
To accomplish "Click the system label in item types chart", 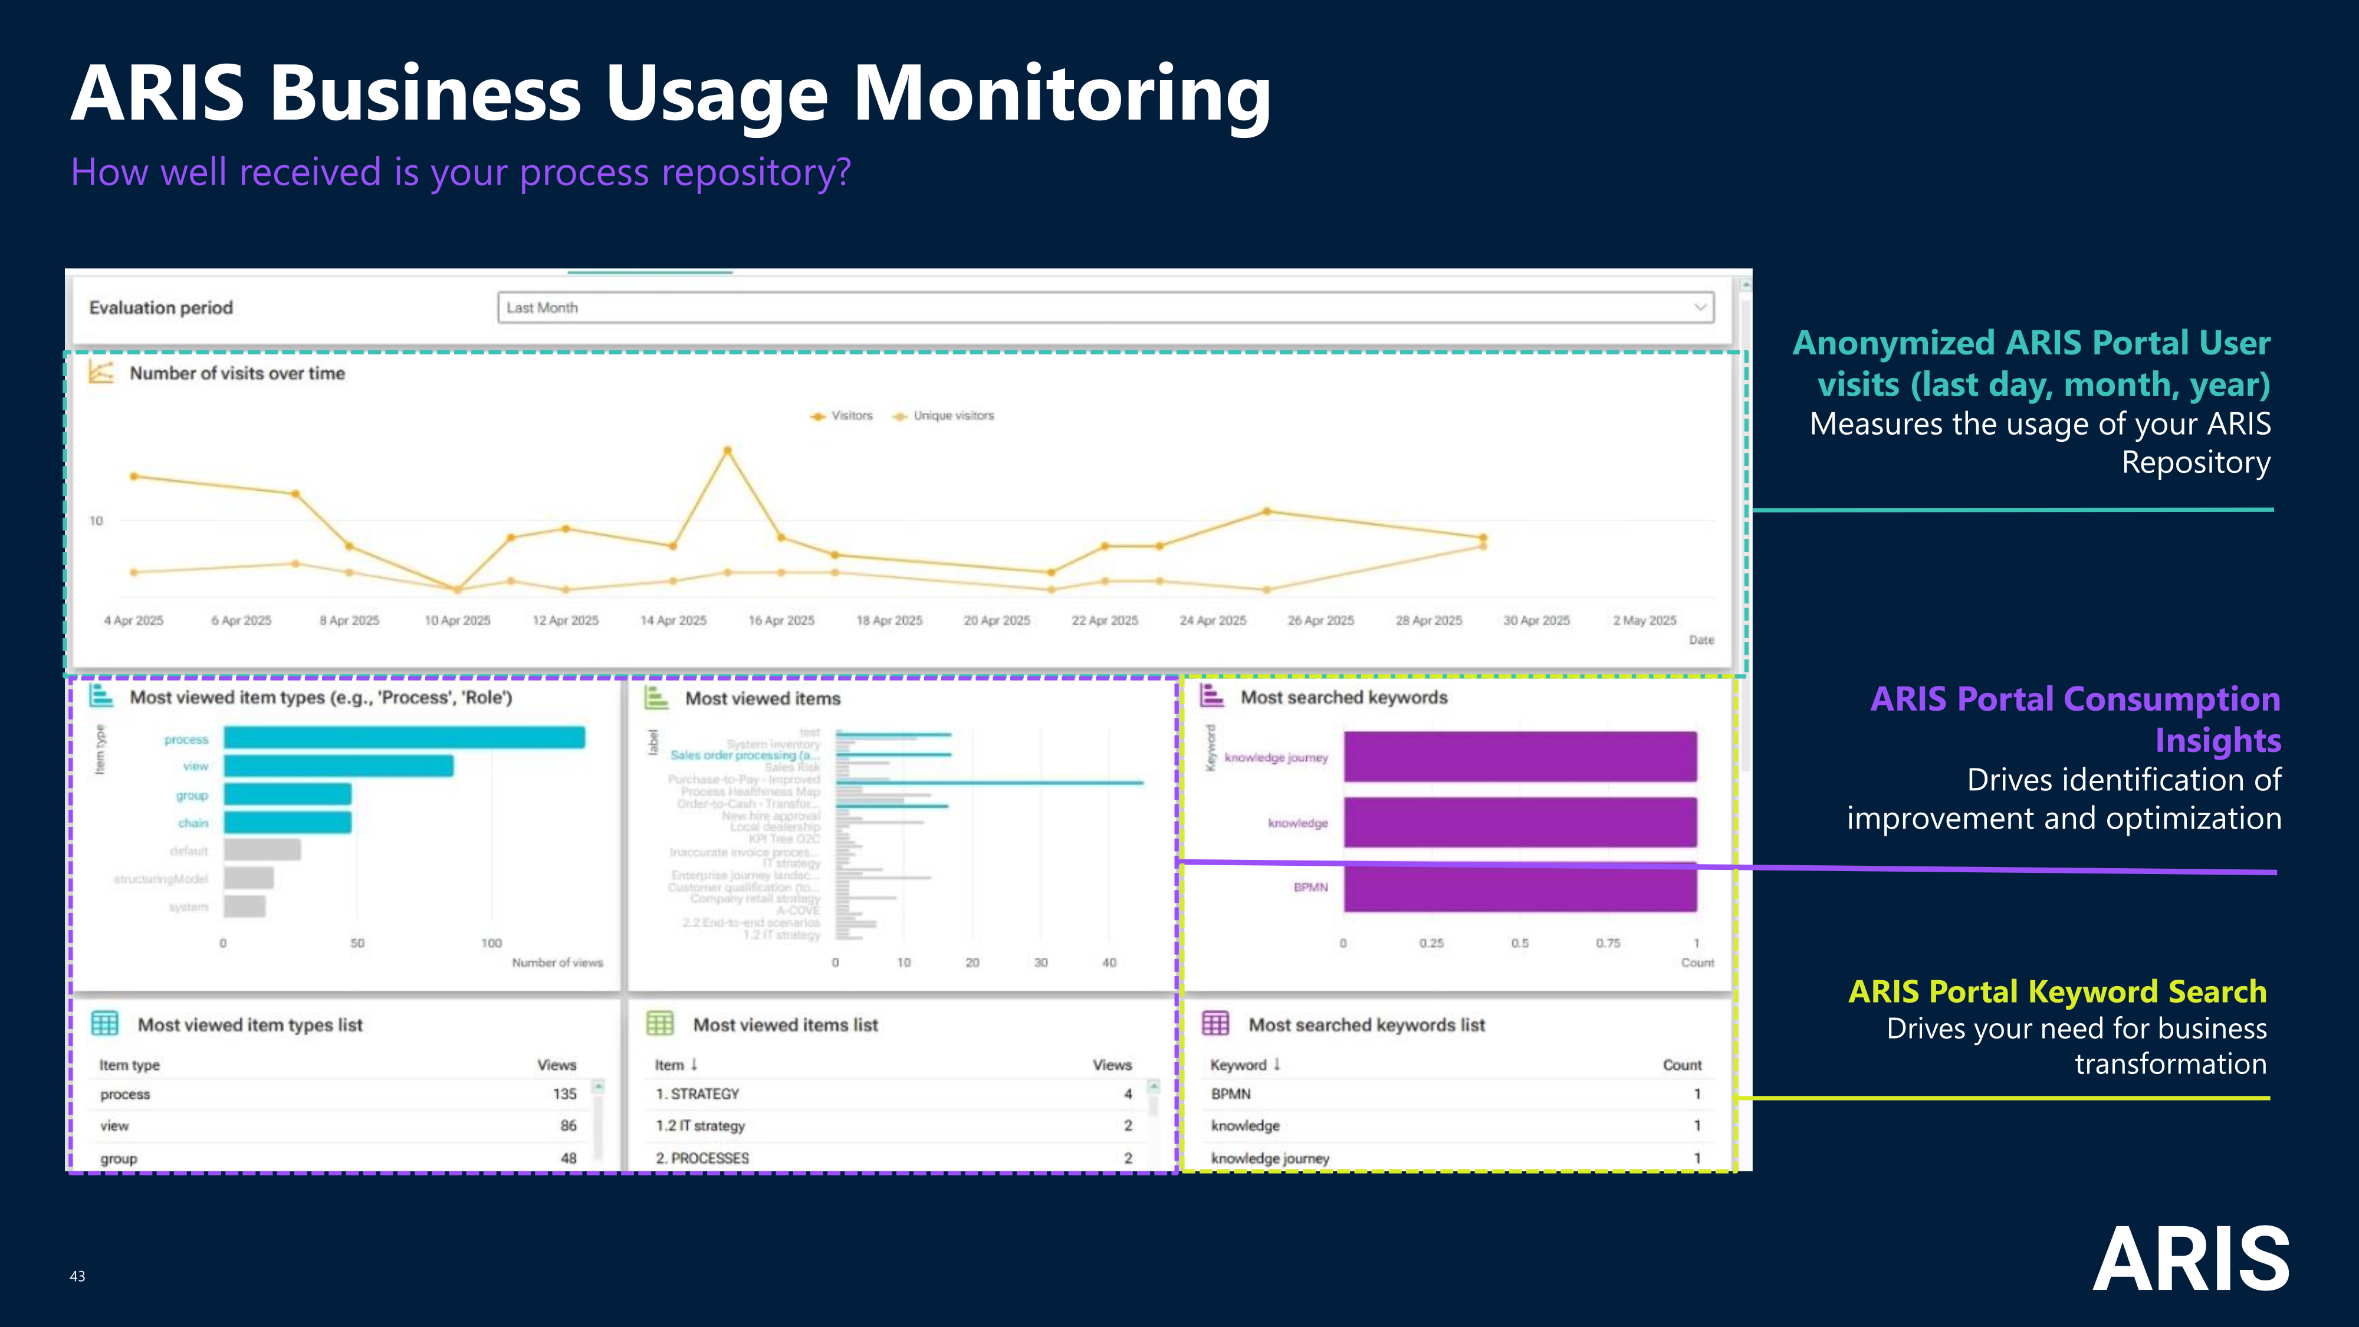I will [x=188, y=906].
